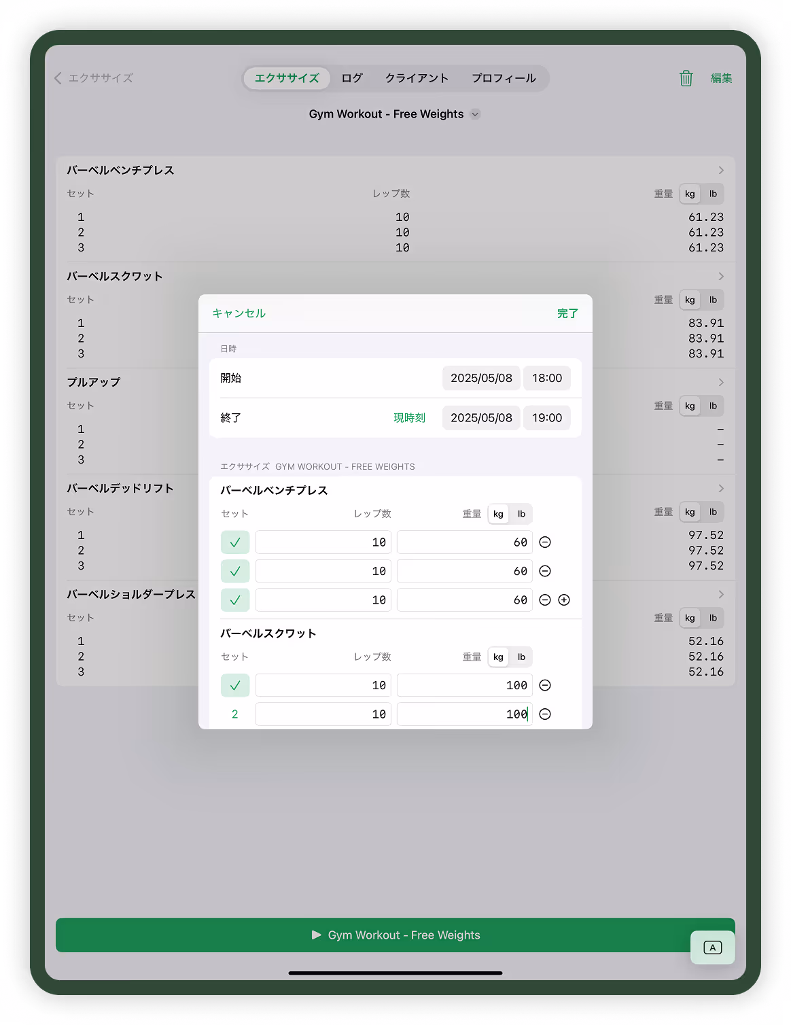The height and width of the screenshot is (1025, 791).
Task: Add a bench press set with plus icon
Action: pyautogui.click(x=564, y=600)
